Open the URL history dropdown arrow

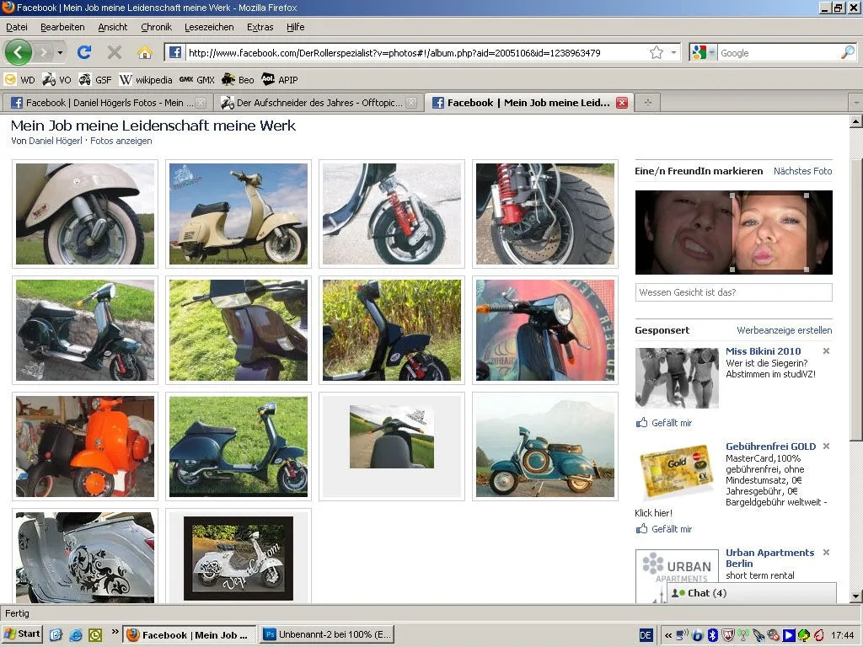coord(673,52)
